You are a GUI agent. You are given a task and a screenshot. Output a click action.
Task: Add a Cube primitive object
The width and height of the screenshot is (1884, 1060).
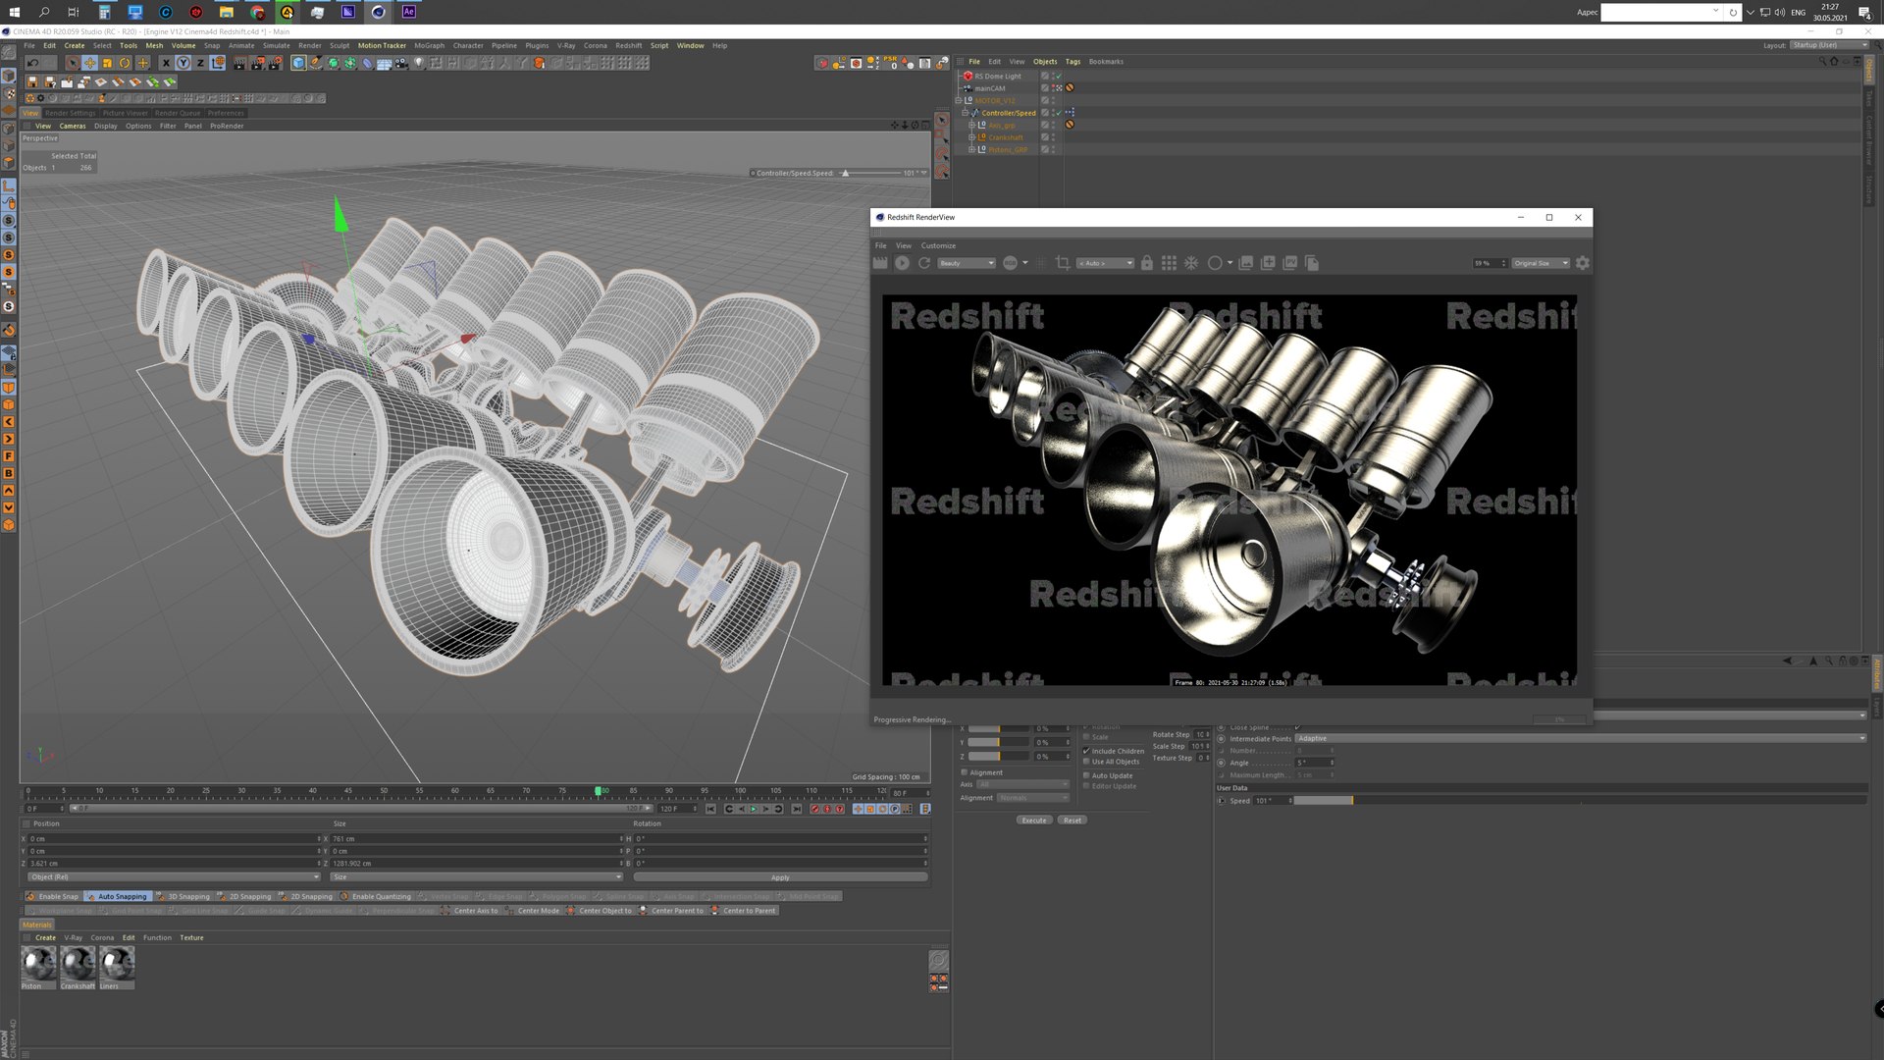click(x=298, y=63)
